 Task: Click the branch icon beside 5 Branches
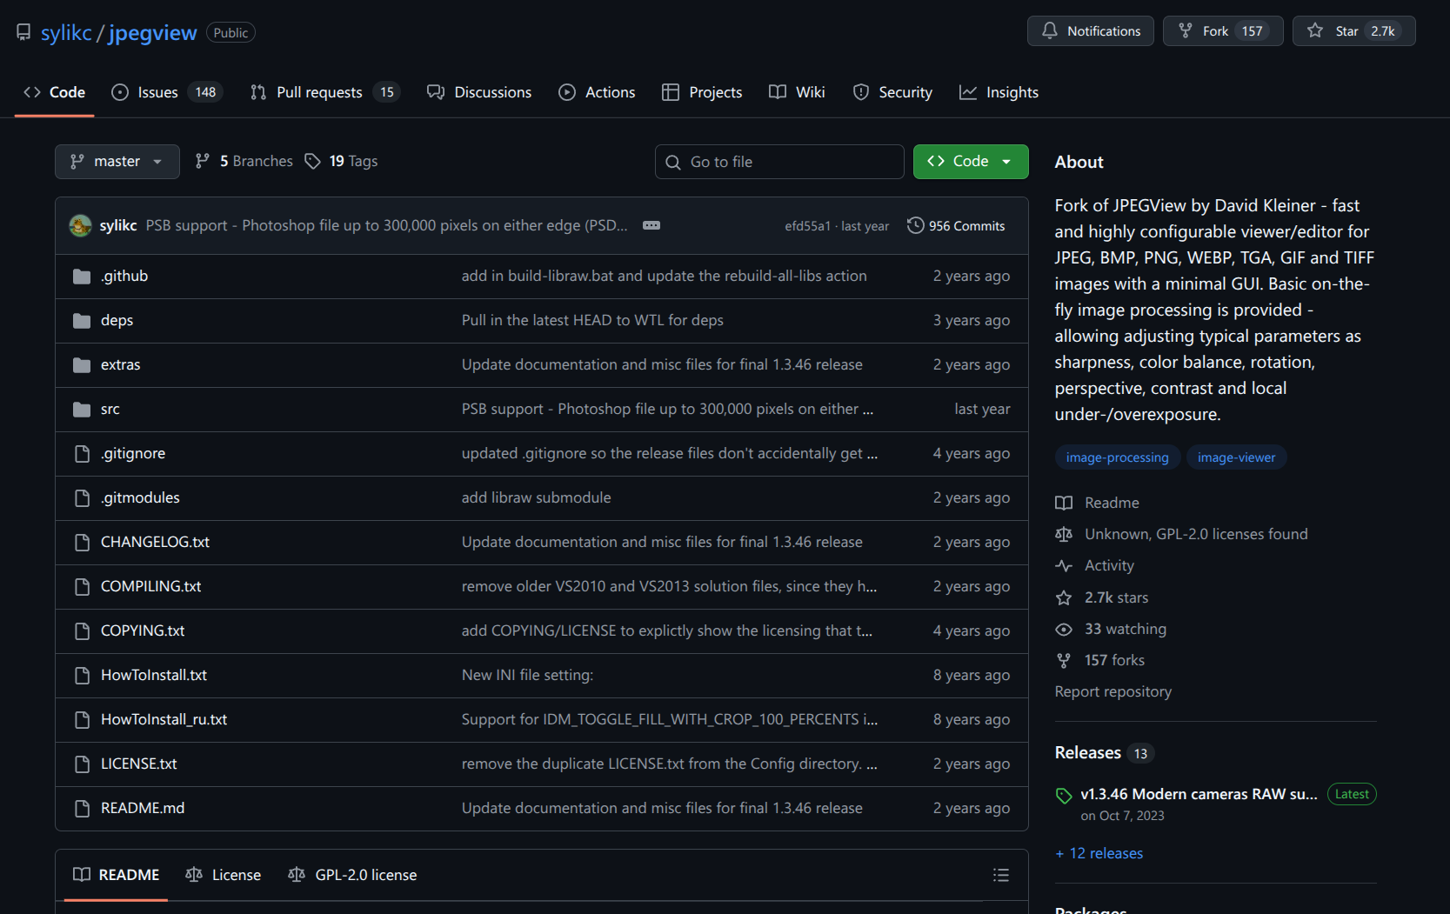[203, 161]
